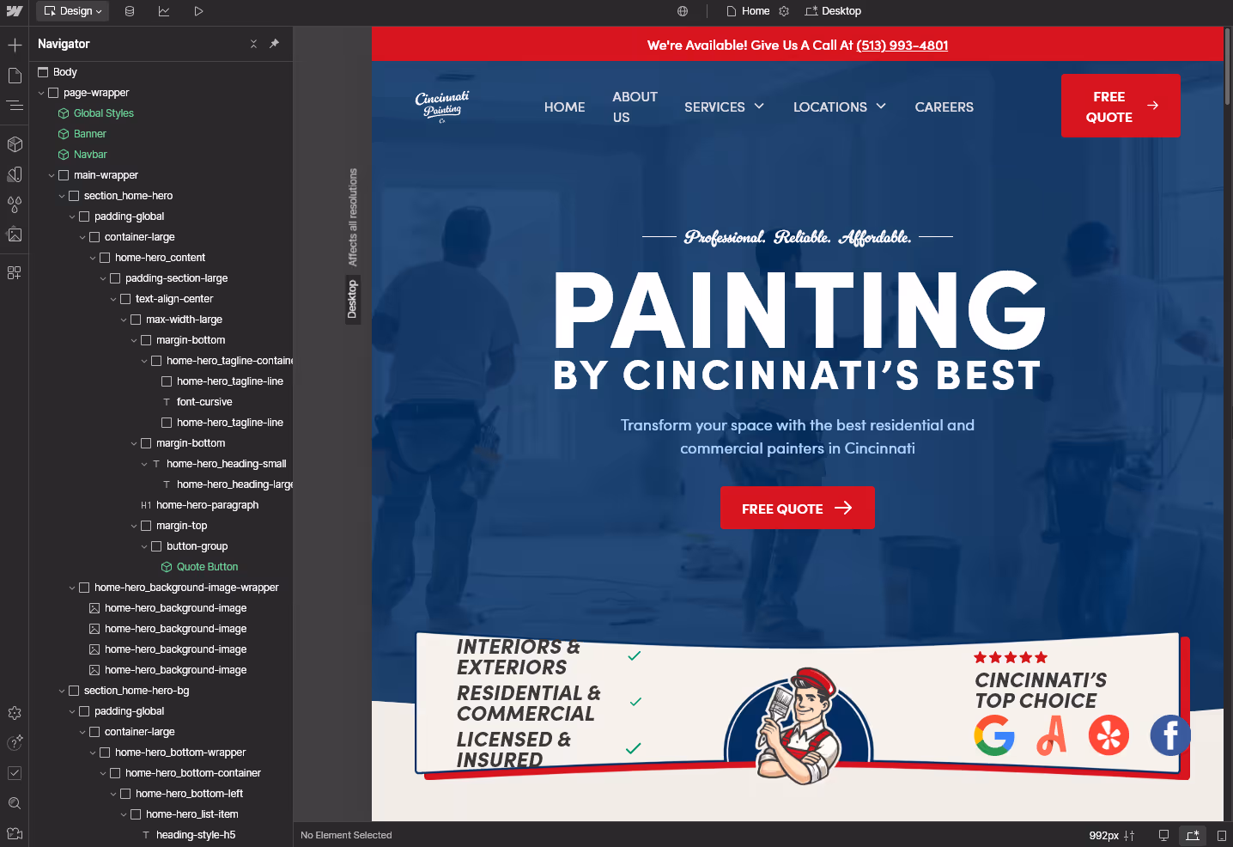Open the Components panel
This screenshot has height=847, width=1233.
[15, 144]
